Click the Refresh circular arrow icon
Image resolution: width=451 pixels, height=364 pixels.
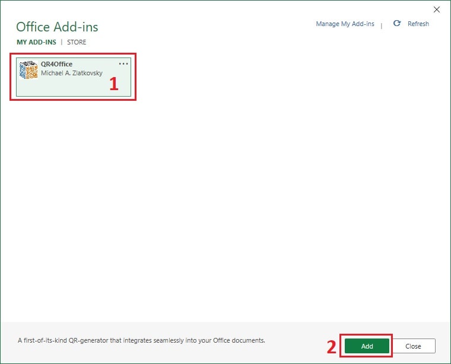[x=397, y=23]
